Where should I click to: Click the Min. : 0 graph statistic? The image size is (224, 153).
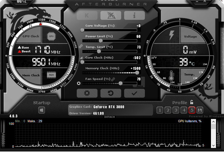[20, 121]
